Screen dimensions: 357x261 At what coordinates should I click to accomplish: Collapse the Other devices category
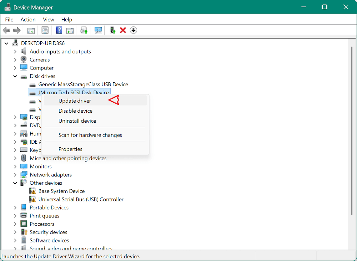click(x=15, y=183)
